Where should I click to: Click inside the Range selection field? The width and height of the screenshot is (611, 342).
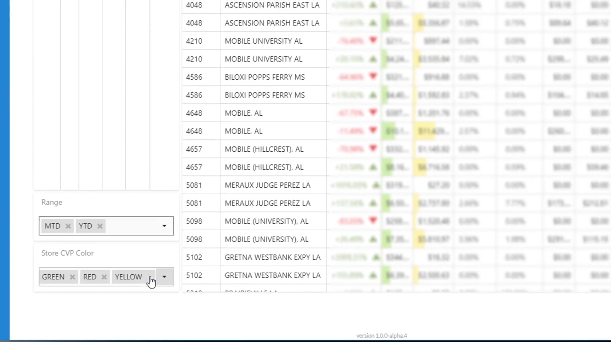pos(106,226)
